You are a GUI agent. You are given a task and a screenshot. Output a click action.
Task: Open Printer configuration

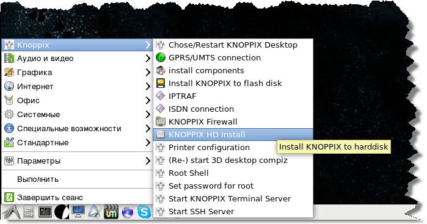[233, 147]
